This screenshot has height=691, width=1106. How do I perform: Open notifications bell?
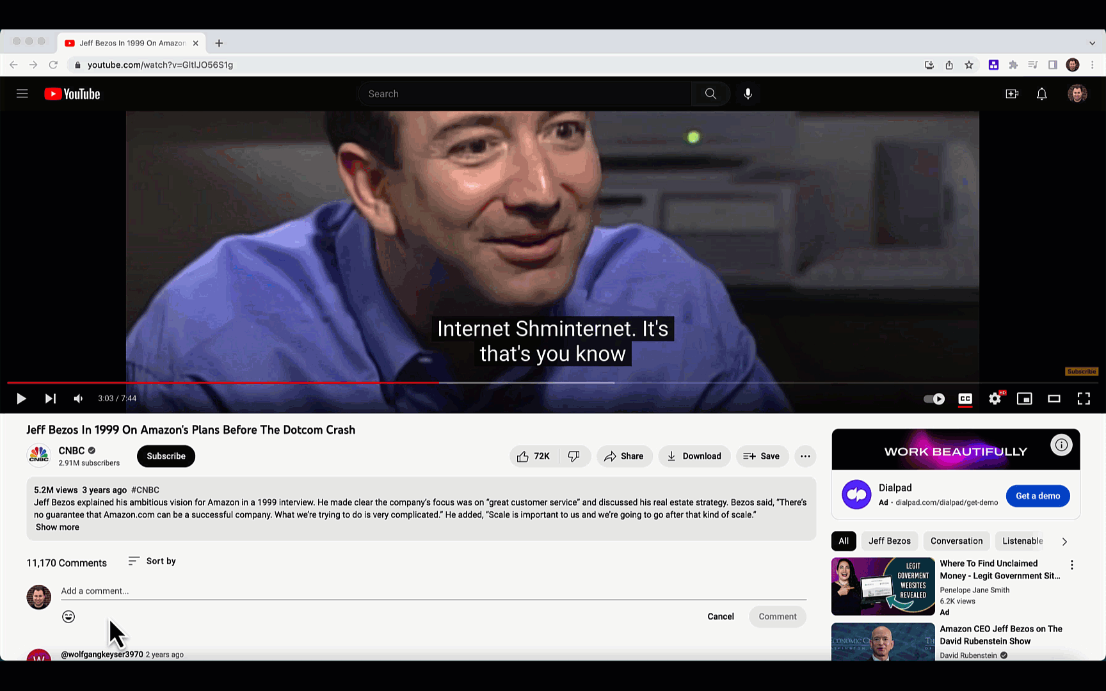tap(1042, 94)
